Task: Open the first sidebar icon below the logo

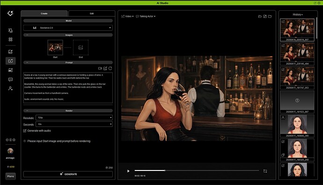Action: pyautogui.click(x=10, y=30)
